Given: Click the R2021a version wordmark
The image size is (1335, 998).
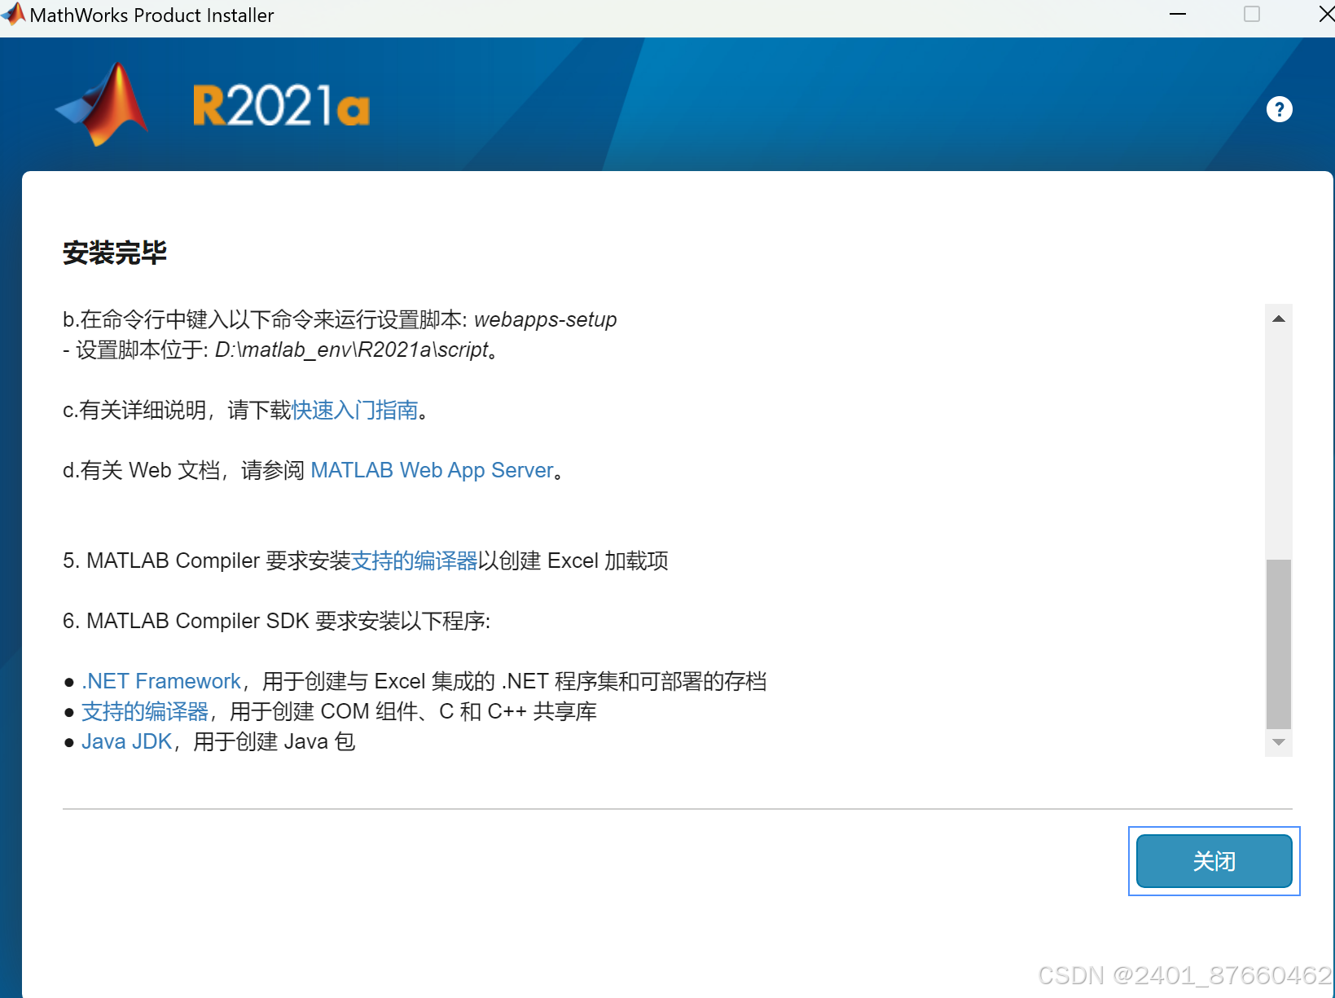Looking at the screenshot, I should point(281,104).
